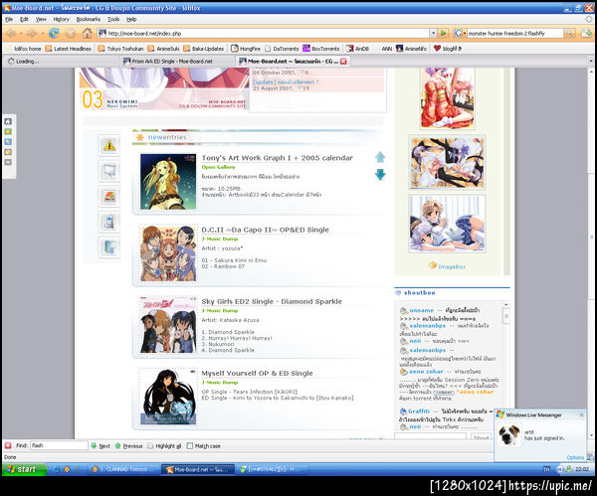
Task: Open the DaTorrents bookmark
Action: (282, 49)
